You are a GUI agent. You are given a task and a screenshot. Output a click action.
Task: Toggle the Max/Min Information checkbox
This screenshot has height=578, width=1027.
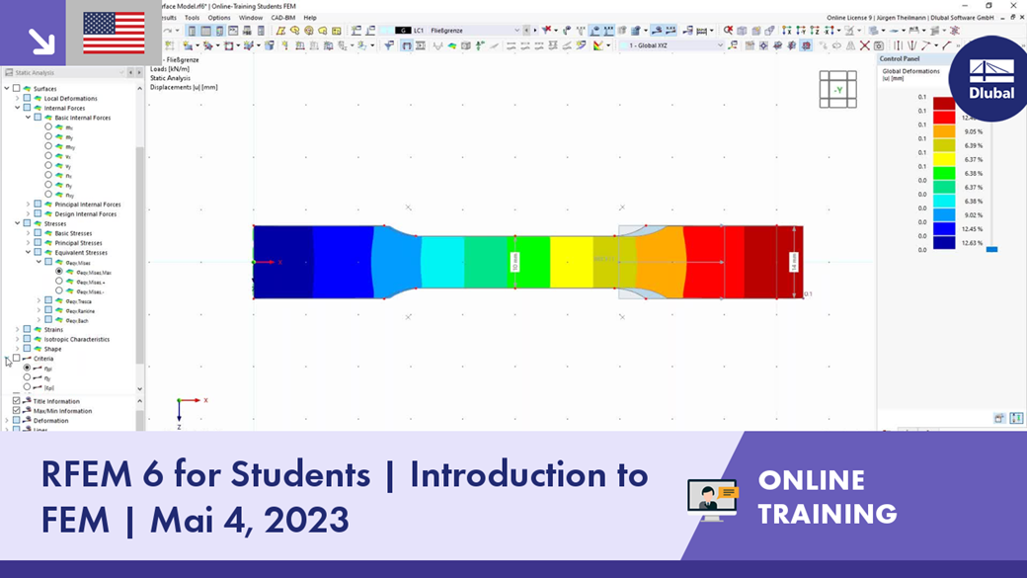tap(17, 411)
